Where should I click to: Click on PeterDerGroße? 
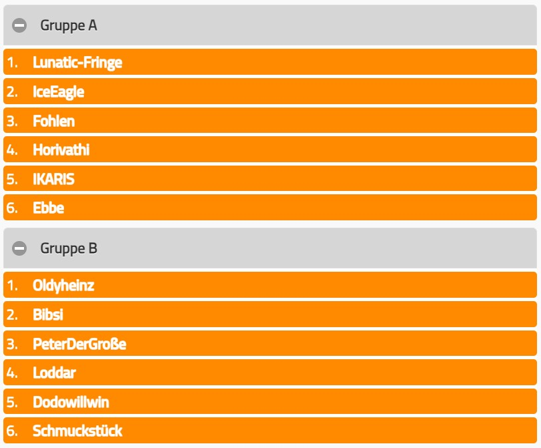click(79, 344)
